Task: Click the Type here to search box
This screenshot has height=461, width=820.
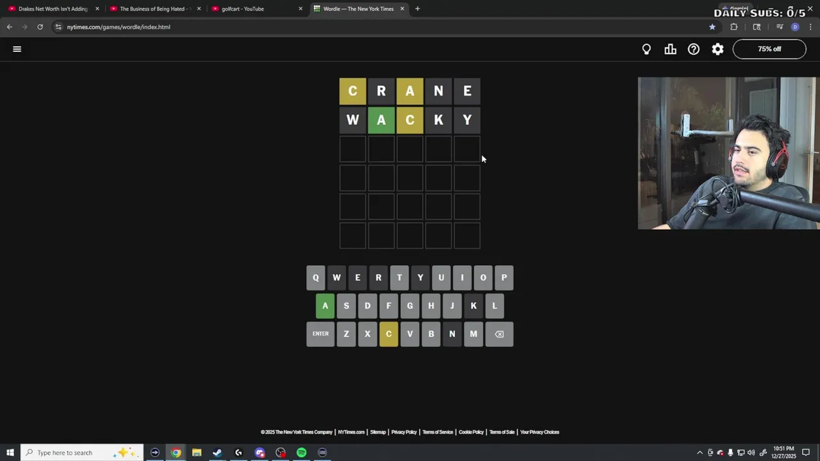Action: (82, 453)
